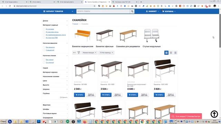This screenshot has width=221, height=124.
Task: Open Photoshop from the taskbar
Action: [x=39, y=122]
